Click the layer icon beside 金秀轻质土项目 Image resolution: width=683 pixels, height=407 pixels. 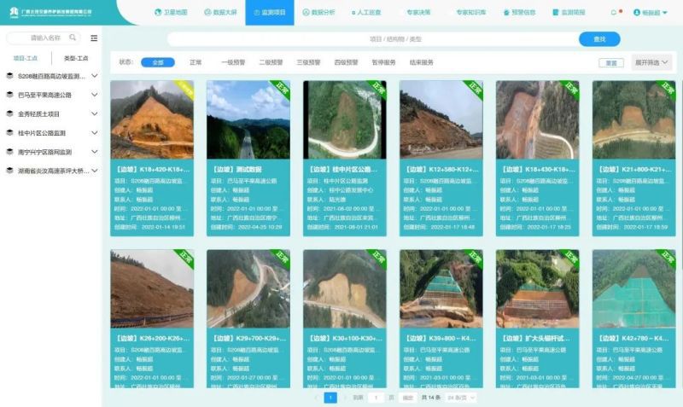9,113
